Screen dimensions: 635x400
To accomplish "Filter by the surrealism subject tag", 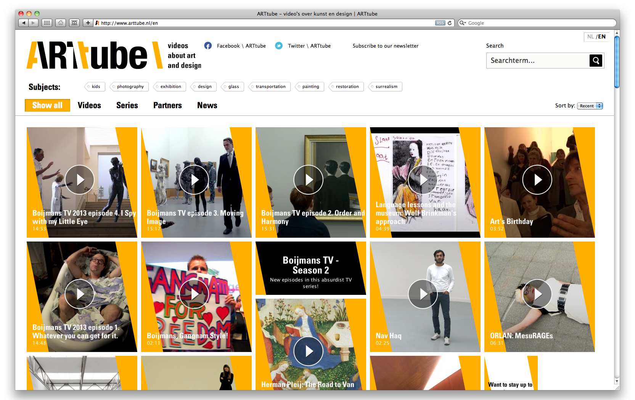I will pyautogui.click(x=385, y=86).
